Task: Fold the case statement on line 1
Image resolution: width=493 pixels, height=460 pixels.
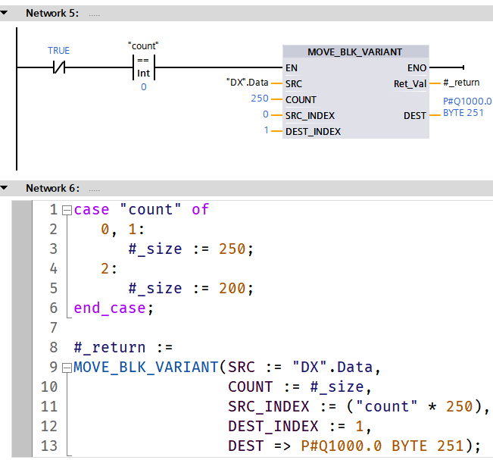Action: pos(67,210)
